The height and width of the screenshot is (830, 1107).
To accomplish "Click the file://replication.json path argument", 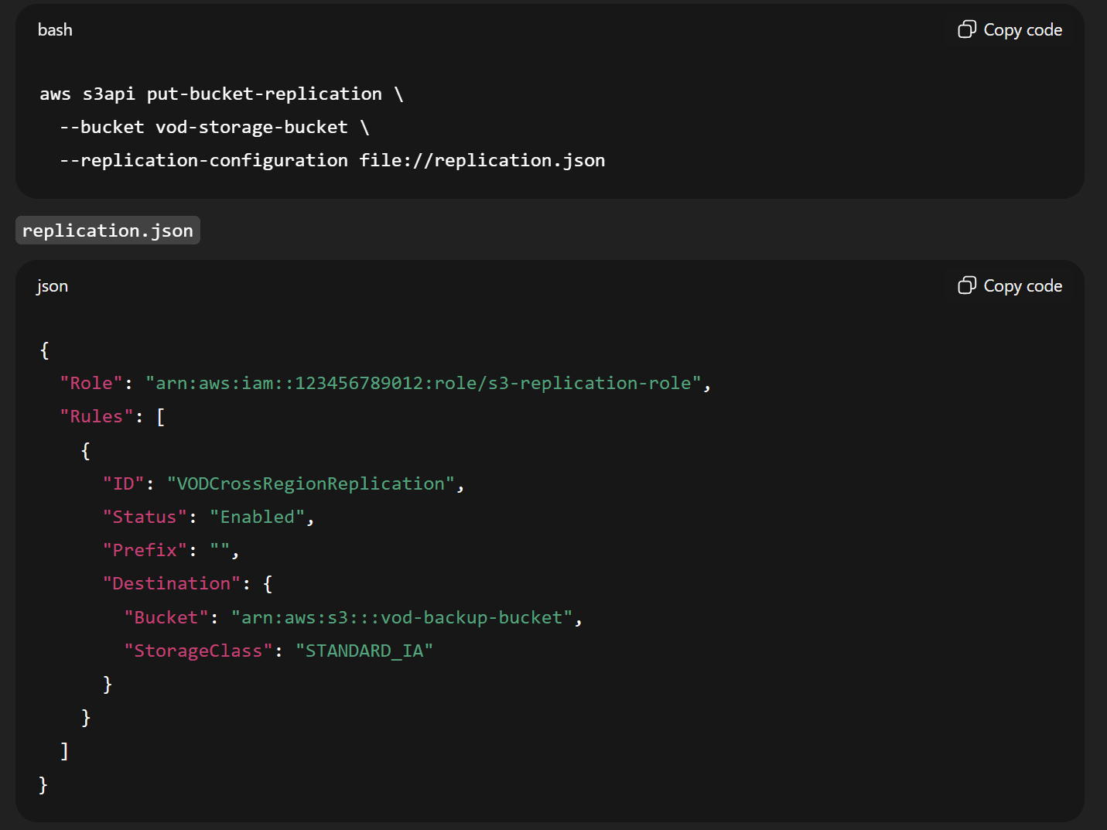I will (482, 160).
